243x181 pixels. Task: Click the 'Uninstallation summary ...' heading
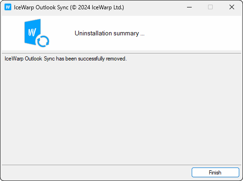(x=110, y=33)
